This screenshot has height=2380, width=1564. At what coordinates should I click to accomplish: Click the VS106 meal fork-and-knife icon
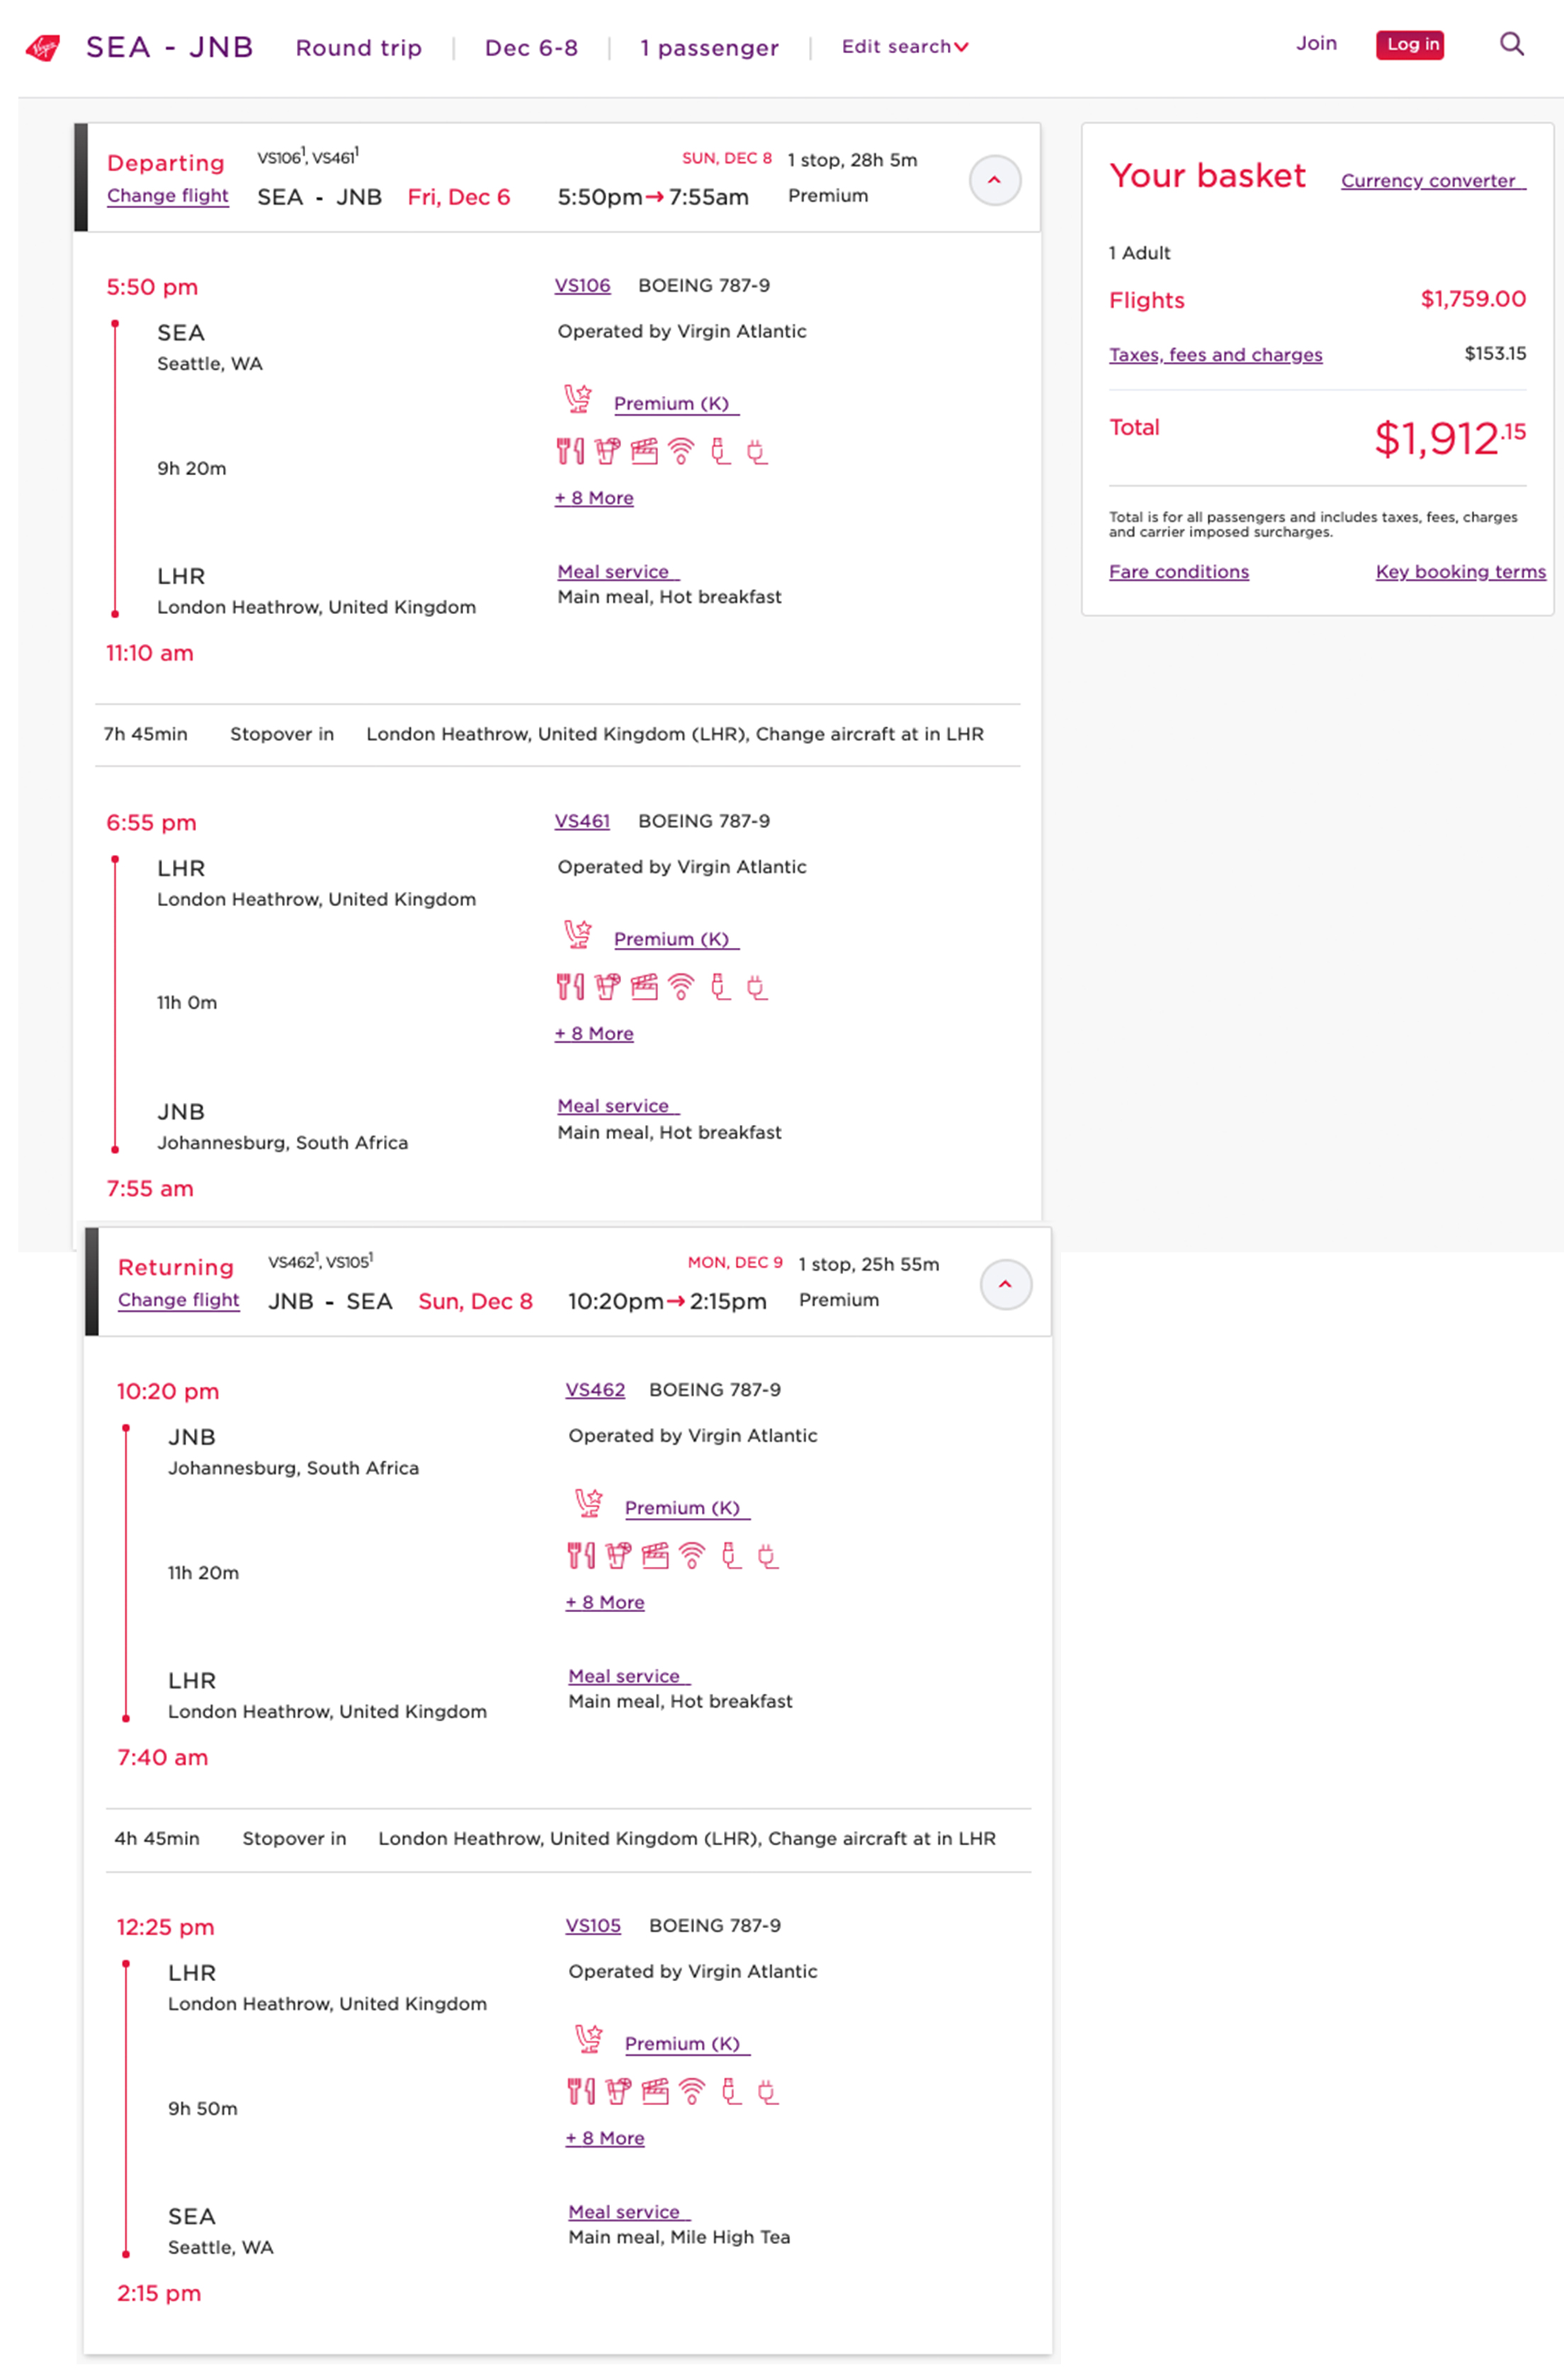(570, 451)
